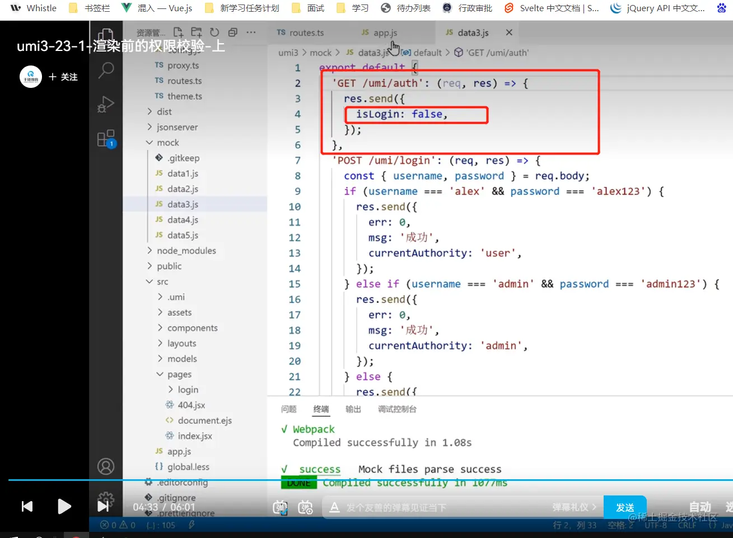The height and width of the screenshot is (538, 733).
Task: Open the 待办列表 bookmark
Action: pyautogui.click(x=406, y=8)
